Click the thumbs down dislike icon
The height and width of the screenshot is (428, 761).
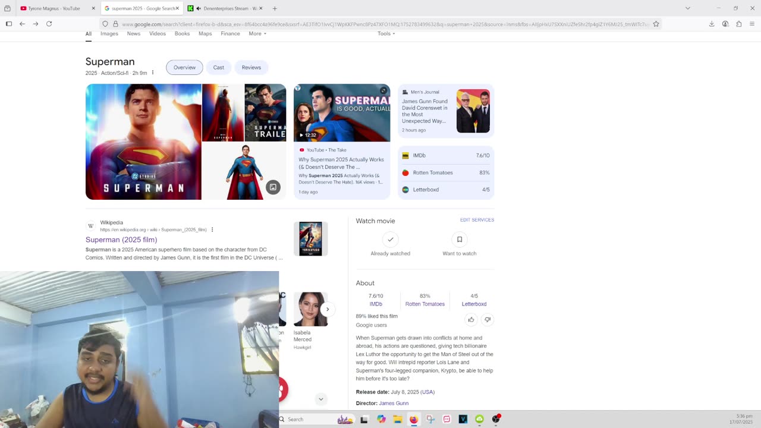pyautogui.click(x=488, y=320)
